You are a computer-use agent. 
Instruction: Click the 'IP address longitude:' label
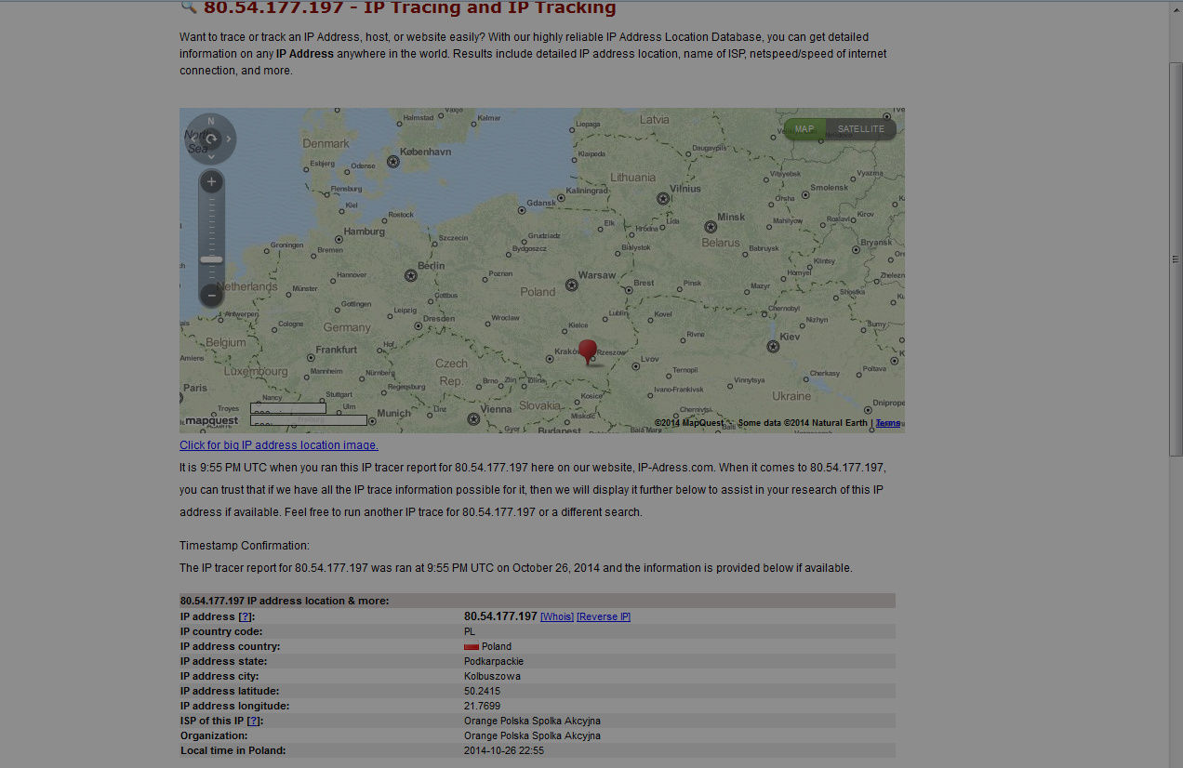[233, 706]
